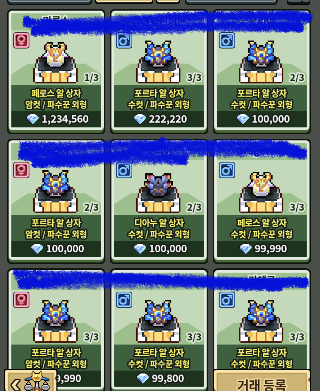Tap the 거래 등록 register trade button
The width and height of the screenshot is (320, 391).
[x=262, y=382]
